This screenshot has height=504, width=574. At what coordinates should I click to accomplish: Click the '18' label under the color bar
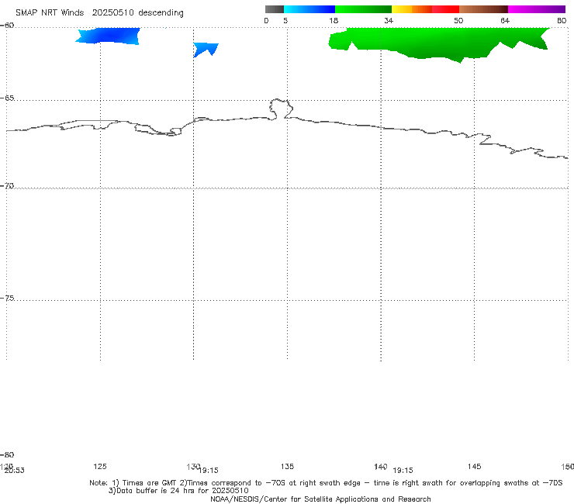point(334,20)
